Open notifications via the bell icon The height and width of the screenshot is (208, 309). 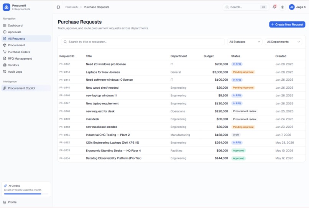point(274,7)
